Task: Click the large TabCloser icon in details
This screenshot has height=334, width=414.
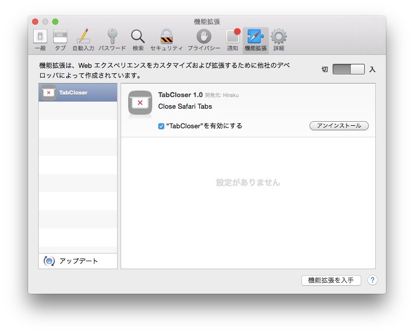Action: (140, 103)
